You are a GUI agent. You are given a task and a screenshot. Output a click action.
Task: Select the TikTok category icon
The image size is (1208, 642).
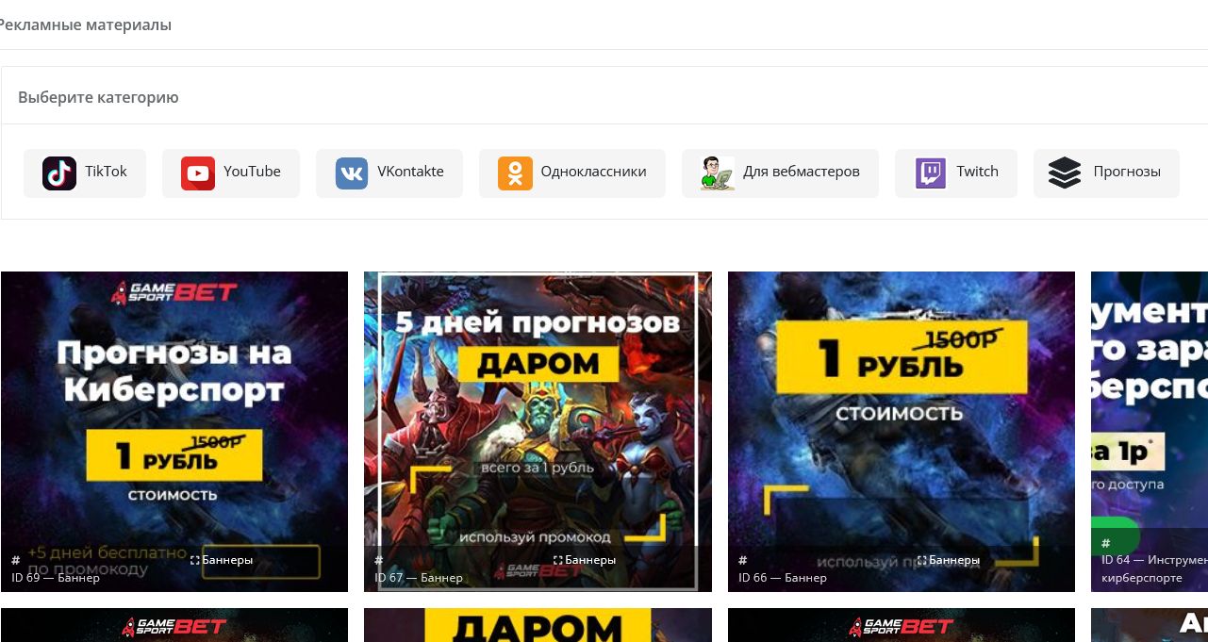59,173
